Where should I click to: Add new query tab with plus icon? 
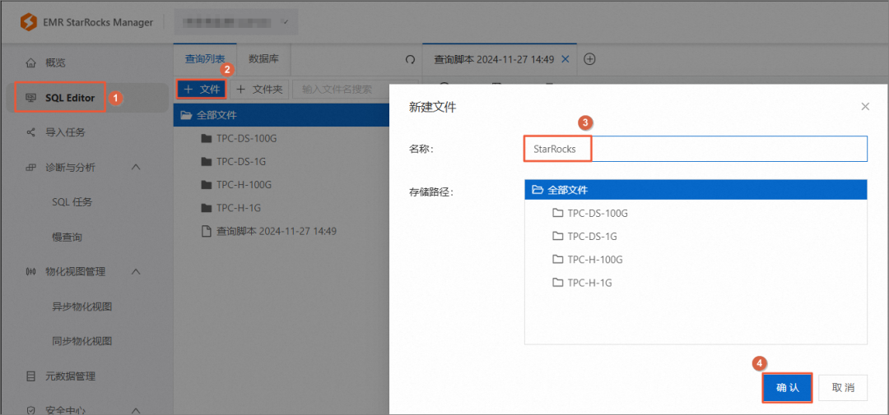point(589,59)
